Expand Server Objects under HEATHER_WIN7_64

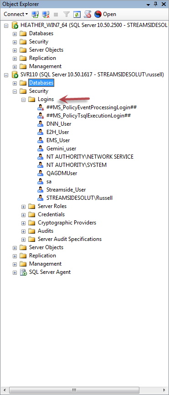15,50
